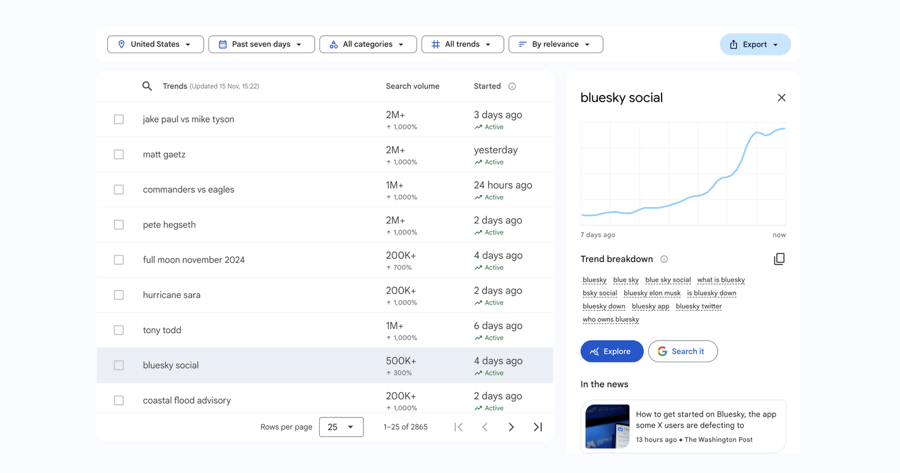Open the jake paul vs mike tyson trend
Image resolution: width=900 pixels, height=473 pixels.
tap(325, 119)
